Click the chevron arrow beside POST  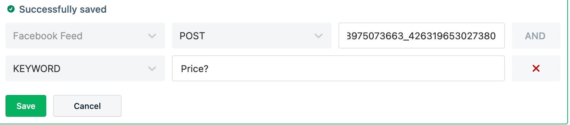click(x=319, y=36)
